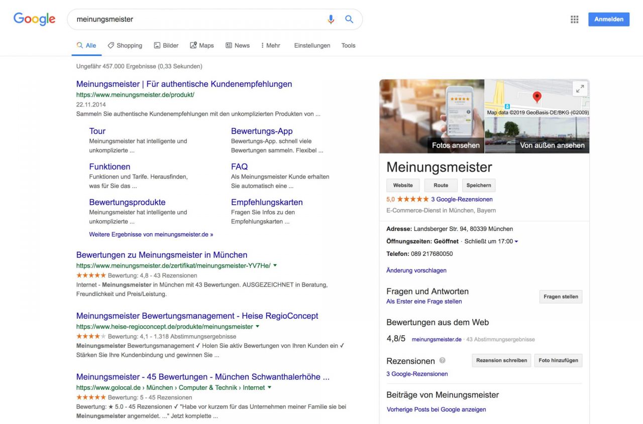Switch to the Bilder tab
Viewport: 643px width, 424px height.
click(166, 46)
